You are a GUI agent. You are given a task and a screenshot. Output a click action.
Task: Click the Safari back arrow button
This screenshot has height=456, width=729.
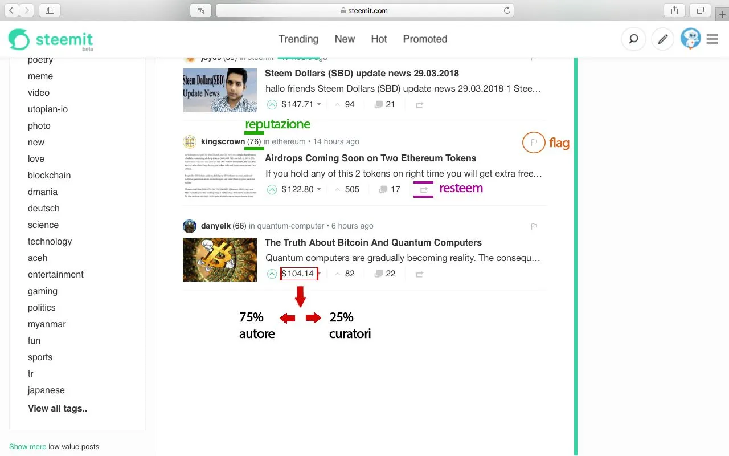(12, 10)
